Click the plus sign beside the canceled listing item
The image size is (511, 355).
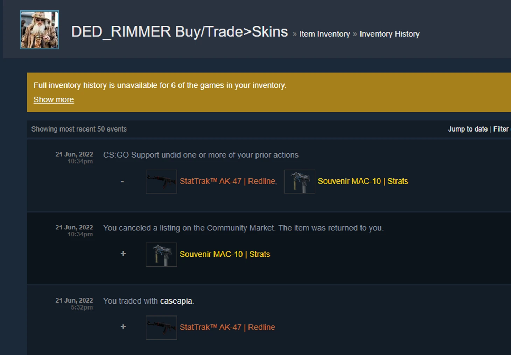coord(123,254)
